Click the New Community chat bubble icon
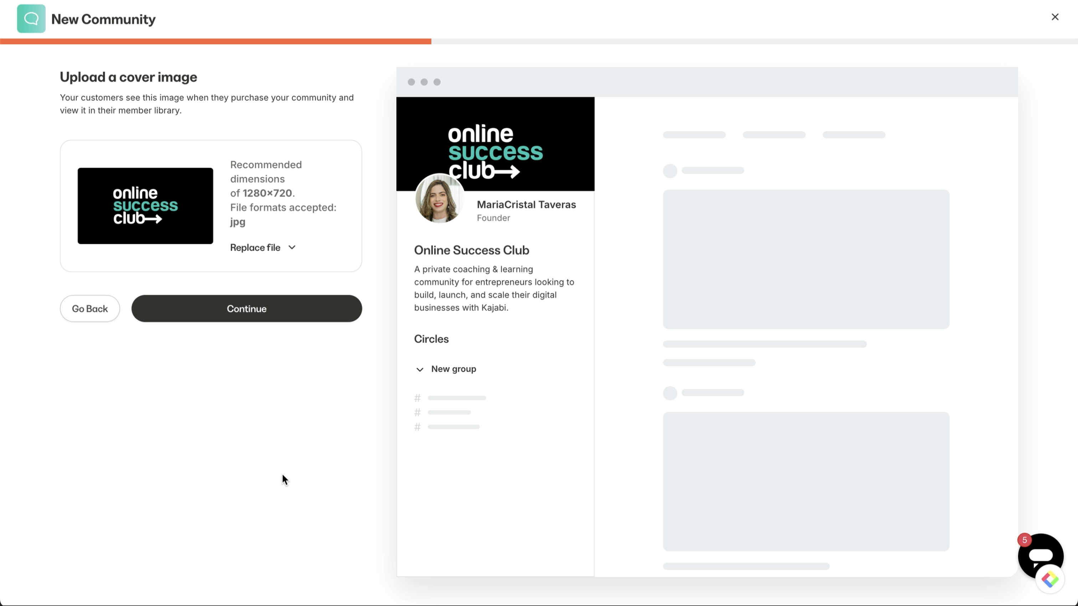The width and height of the screenshot is (1078, 606). point(31,19)
